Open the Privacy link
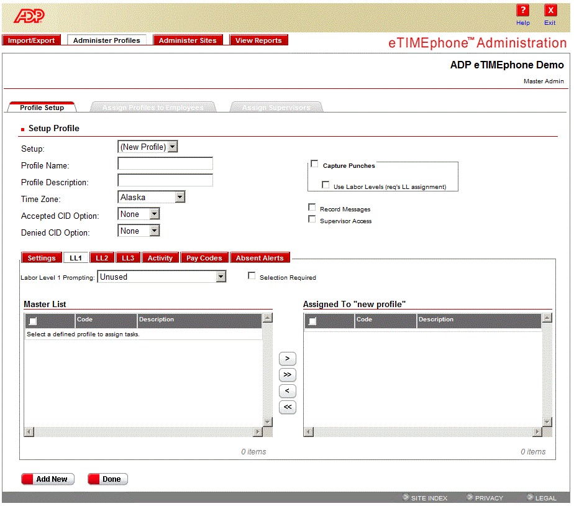The width and height of the screenshot is (574, 506). click(x=489, y=498)
